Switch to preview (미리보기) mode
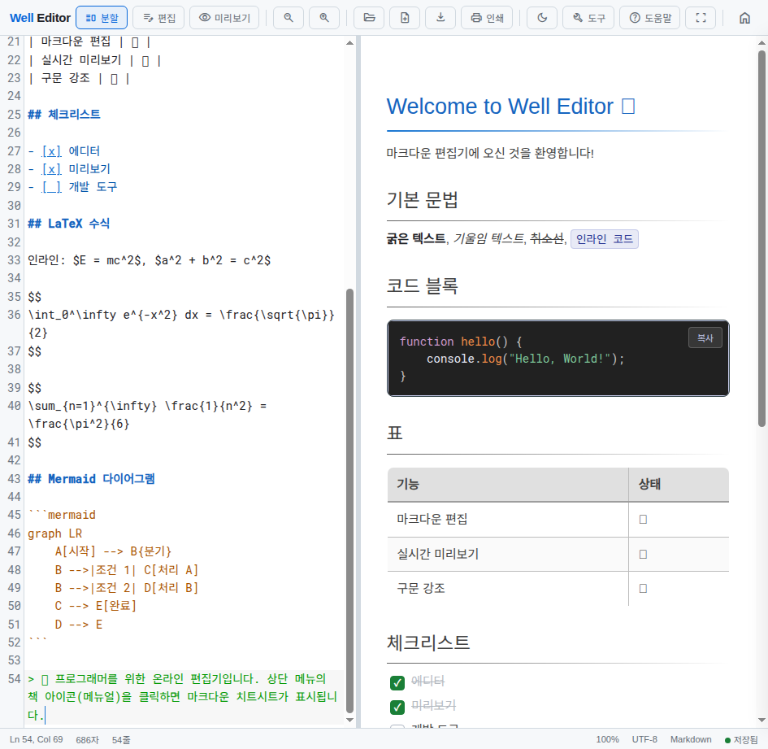This screenshot has width=768, height=749. (x=225, y=18)
